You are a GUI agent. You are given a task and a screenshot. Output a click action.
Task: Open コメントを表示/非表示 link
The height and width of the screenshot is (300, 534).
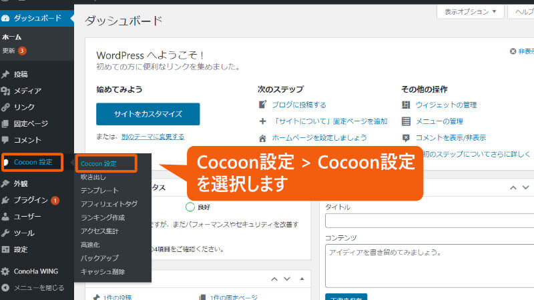451,138
